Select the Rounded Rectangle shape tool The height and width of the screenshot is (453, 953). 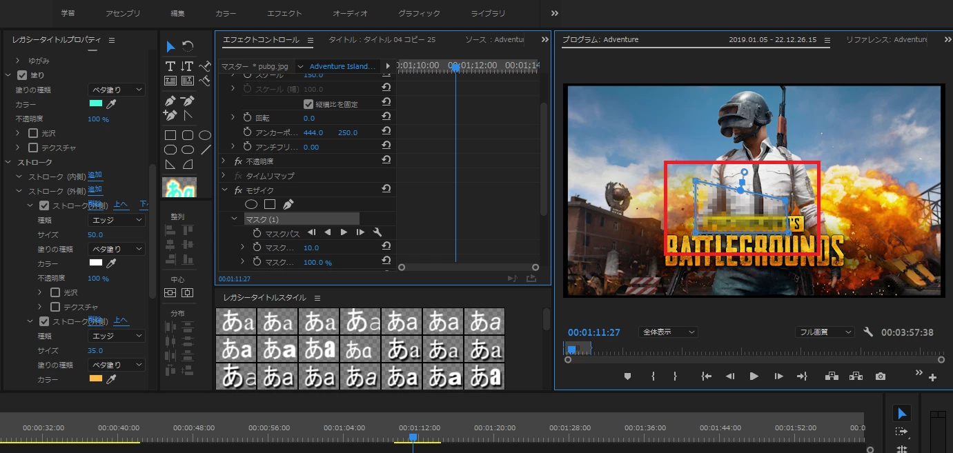(188, 135)
